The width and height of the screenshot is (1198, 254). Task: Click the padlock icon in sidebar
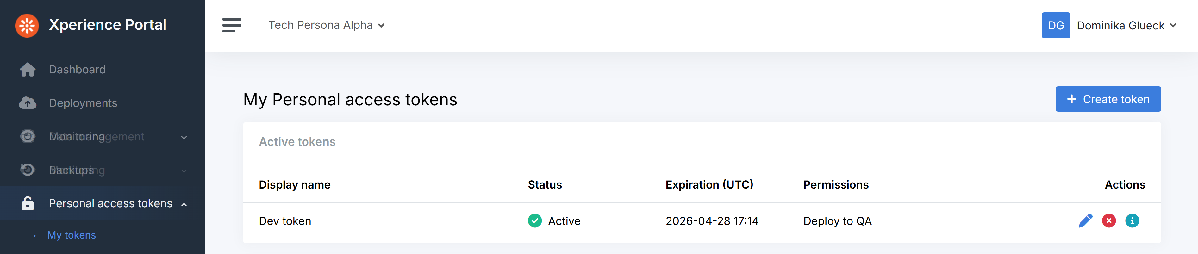click(x=28, y=203)
